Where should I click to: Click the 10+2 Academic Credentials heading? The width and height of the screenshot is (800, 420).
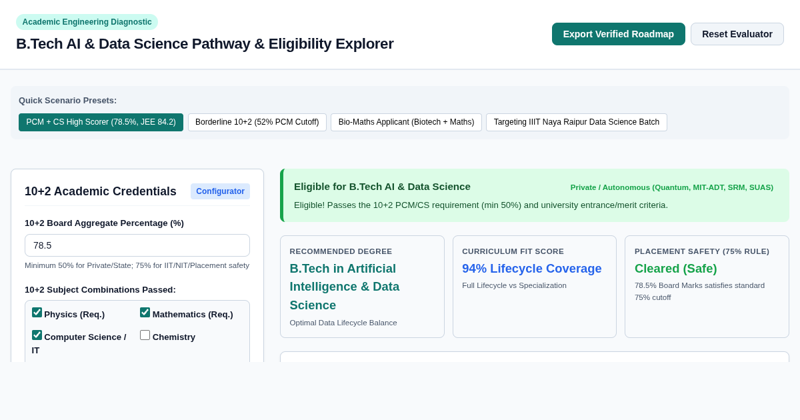pyautogui.click(x=101, y=191)
